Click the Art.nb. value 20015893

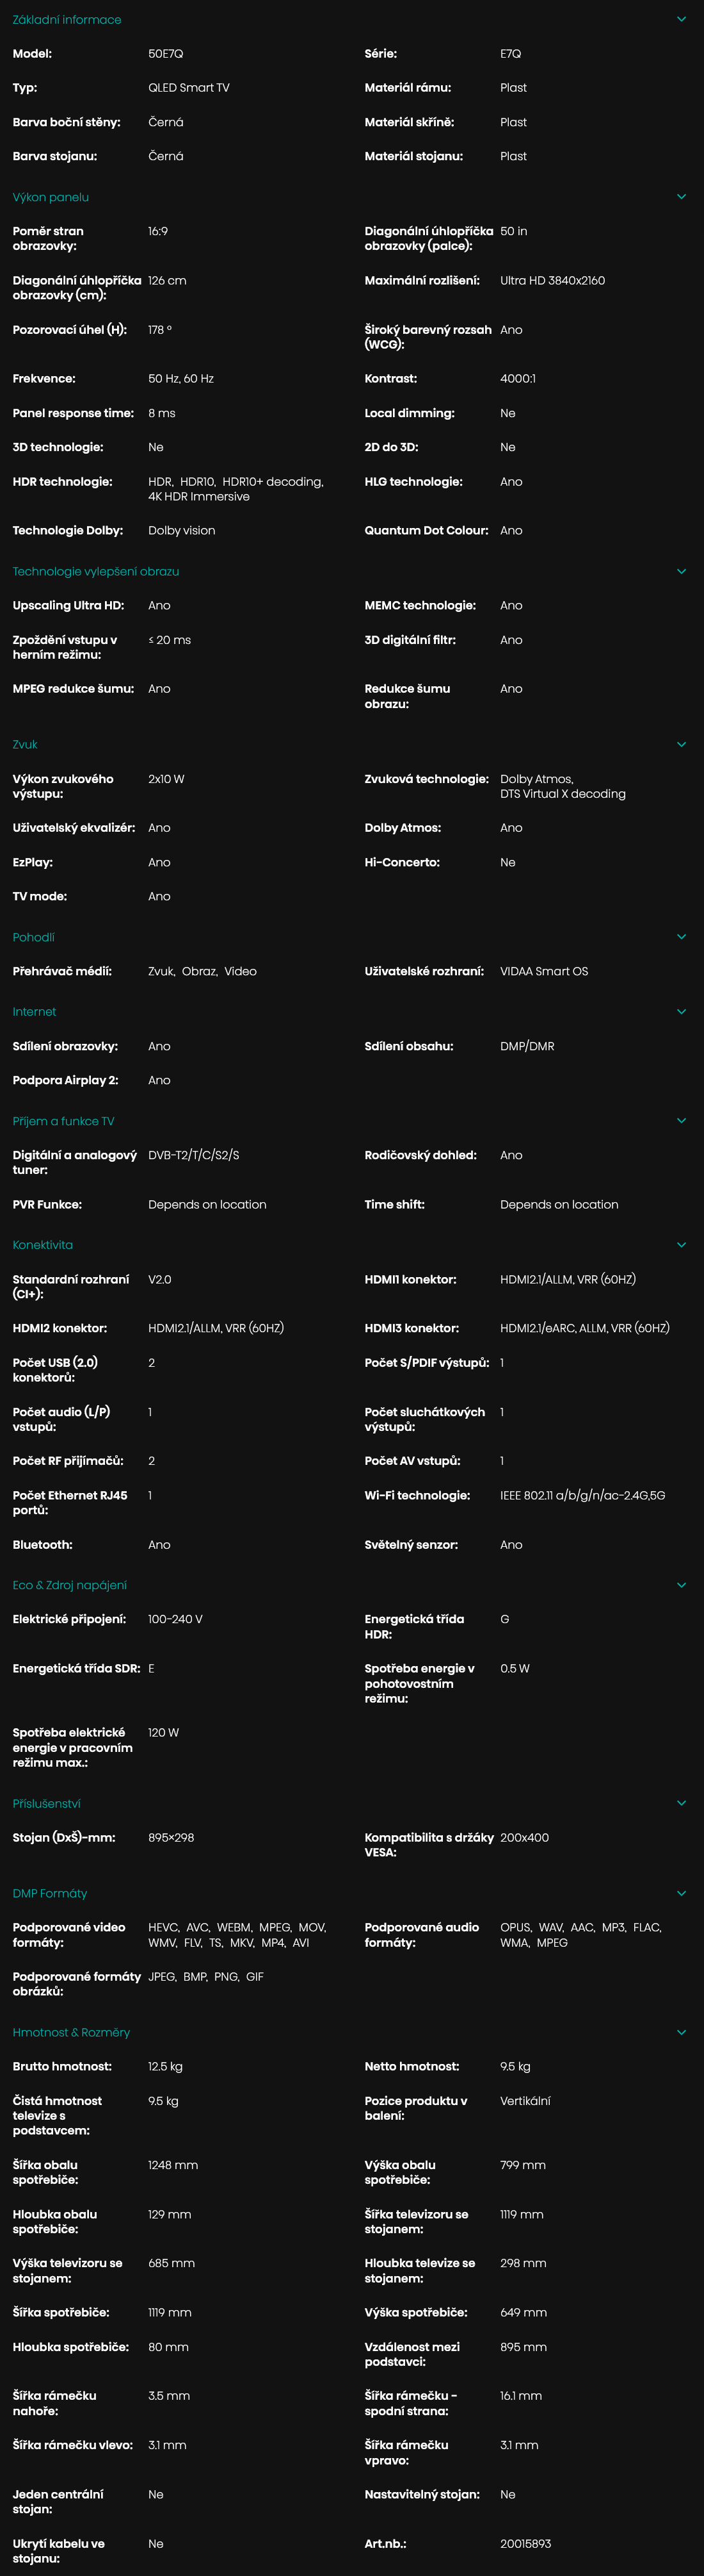tap(525, 2543)
